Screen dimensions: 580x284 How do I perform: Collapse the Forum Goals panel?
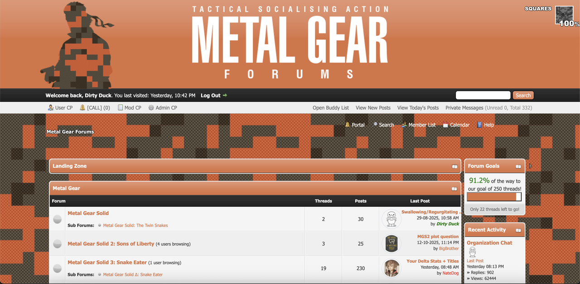pos(518,166)
